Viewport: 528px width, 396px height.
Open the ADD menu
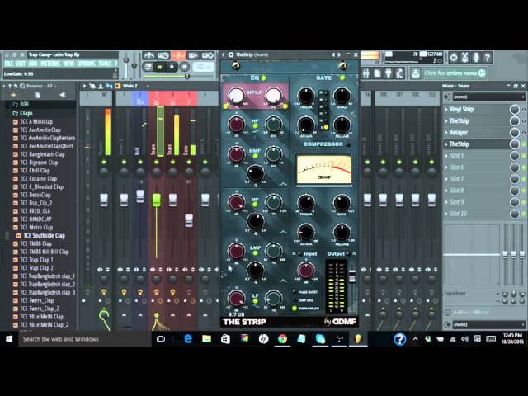[33, 64]
